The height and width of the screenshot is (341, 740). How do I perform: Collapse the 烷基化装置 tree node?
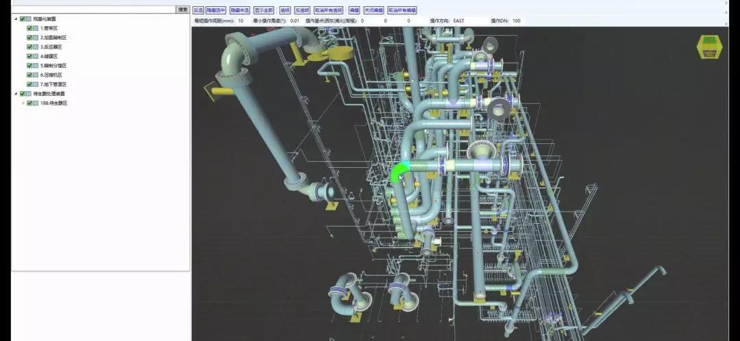(16, 19)
